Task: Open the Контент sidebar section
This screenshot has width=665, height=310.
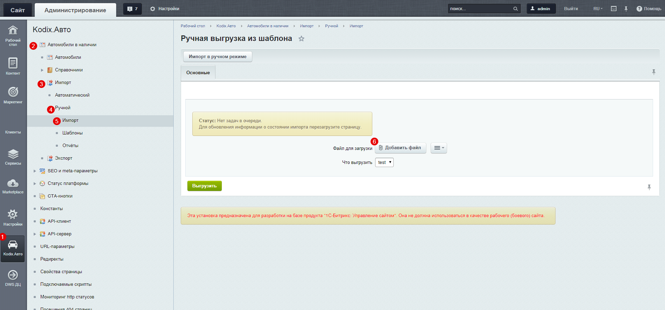Action: coord(13,66)
